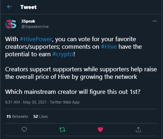This screenshot has width=163, height=139.
Task: View the list of 15 Retweets
Action: pos(17,116)
